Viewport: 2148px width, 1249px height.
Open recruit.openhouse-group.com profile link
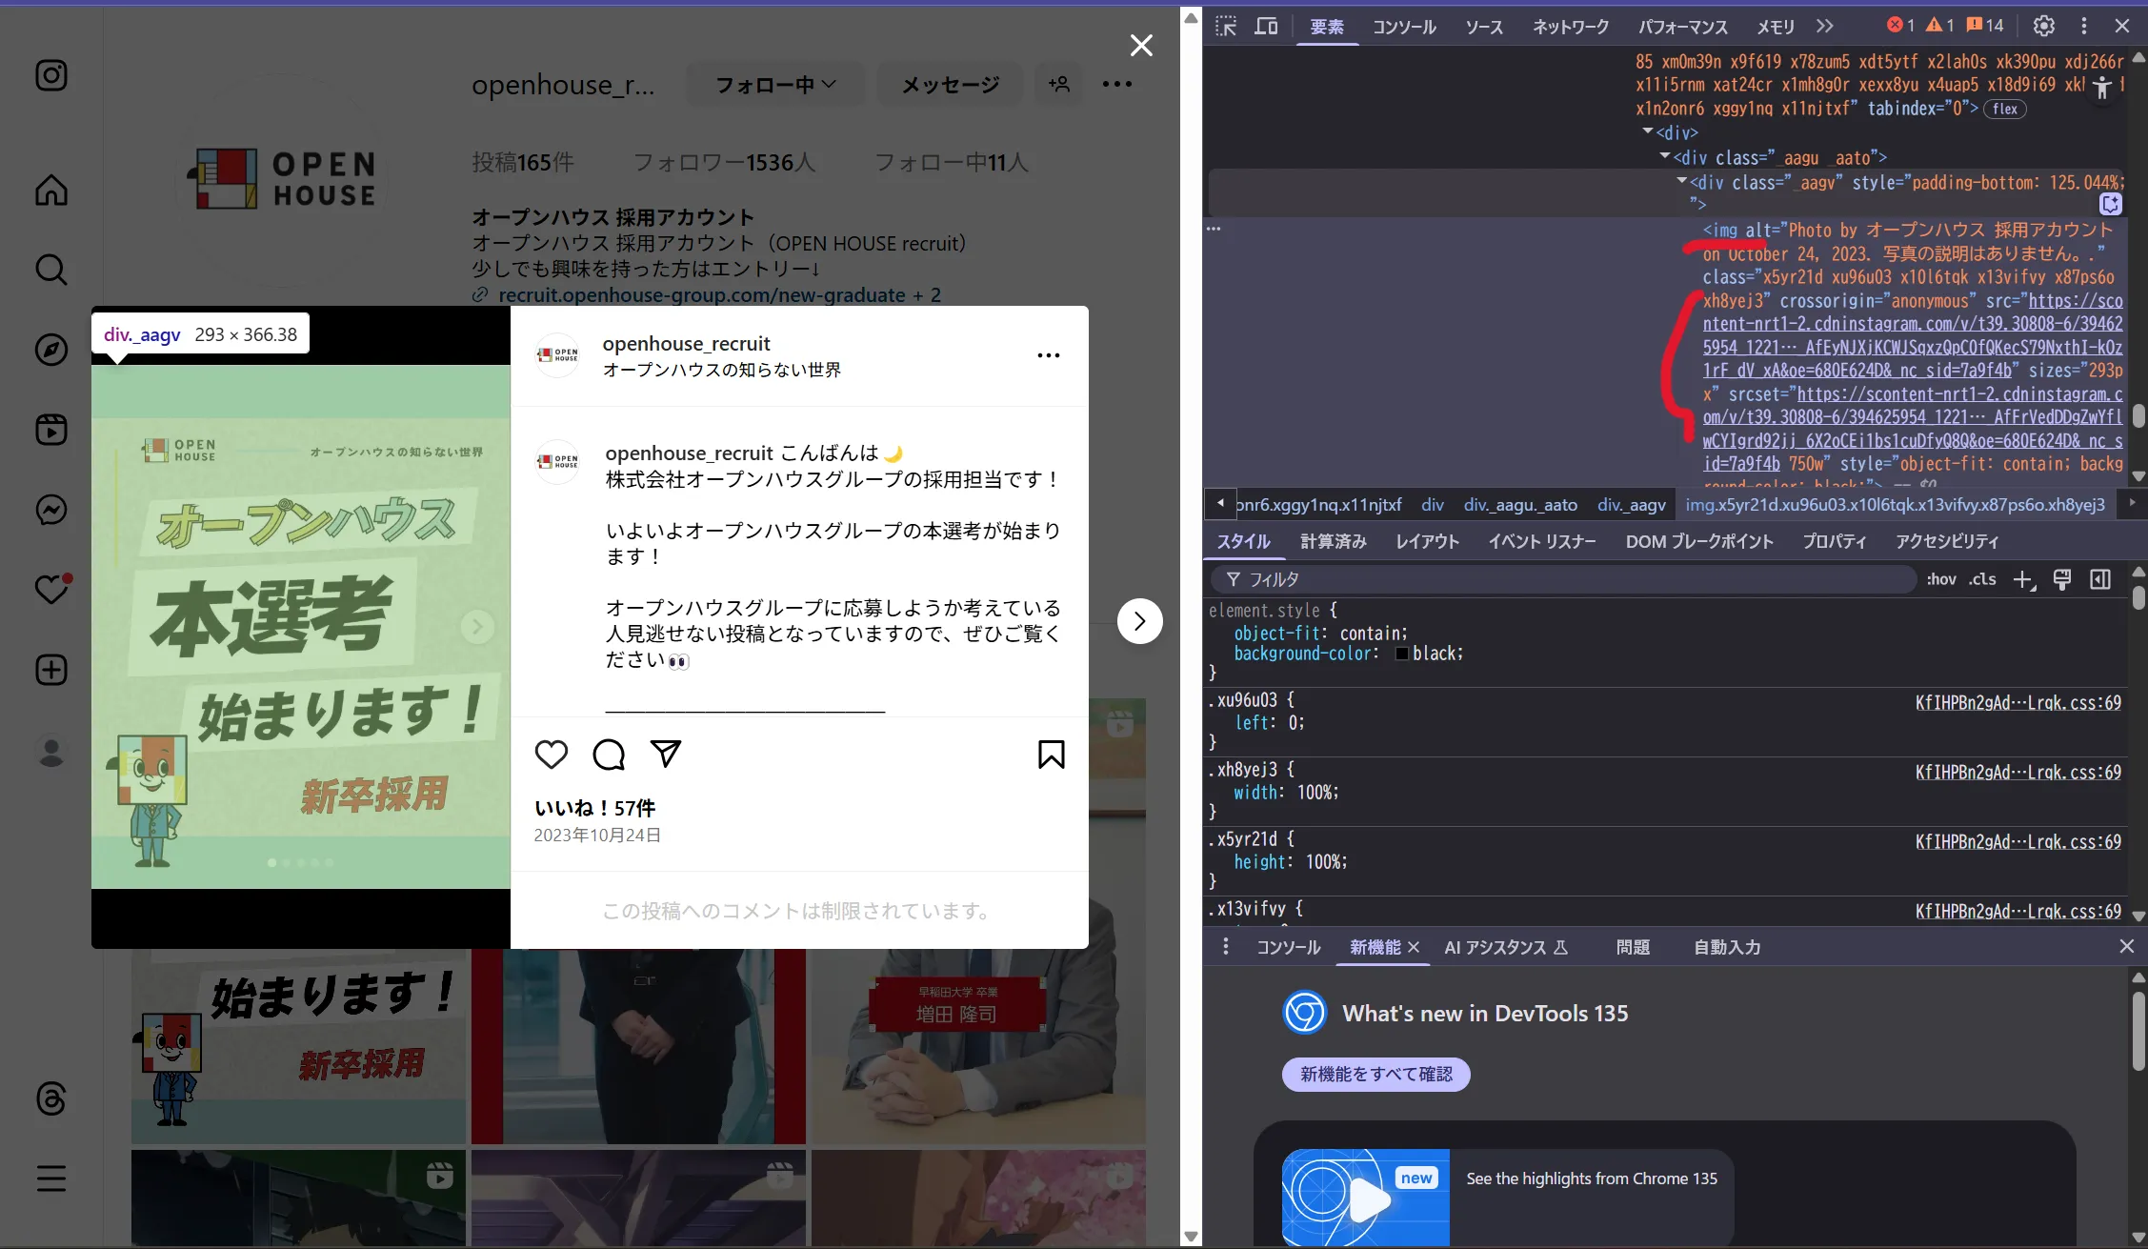click(702, 294)
